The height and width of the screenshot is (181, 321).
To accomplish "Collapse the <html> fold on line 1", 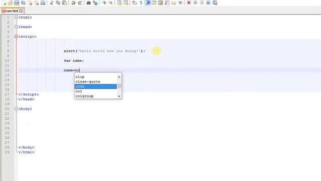I will point(16,17).
